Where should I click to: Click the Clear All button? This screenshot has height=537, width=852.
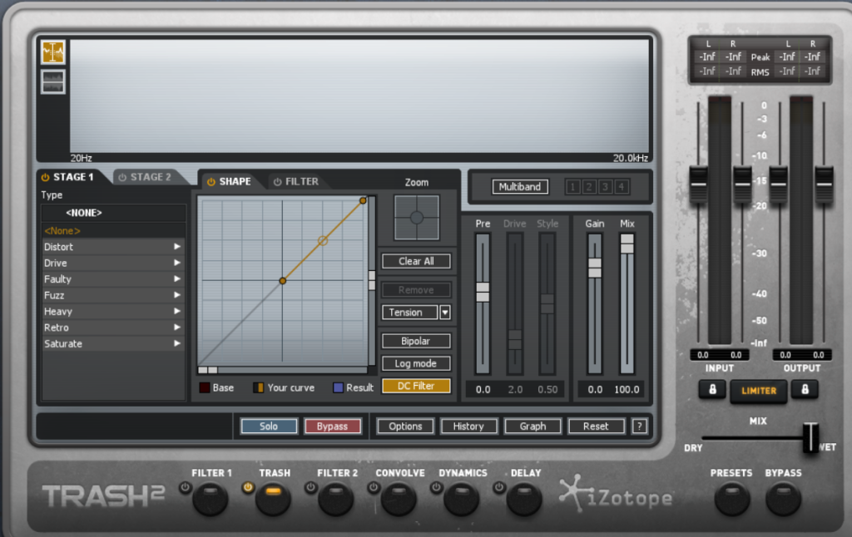416,261
